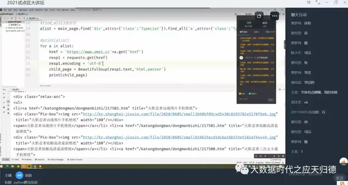The image size is (348, 185).
Task: Open the Edit menu in PyCharm
Action: 10,10
